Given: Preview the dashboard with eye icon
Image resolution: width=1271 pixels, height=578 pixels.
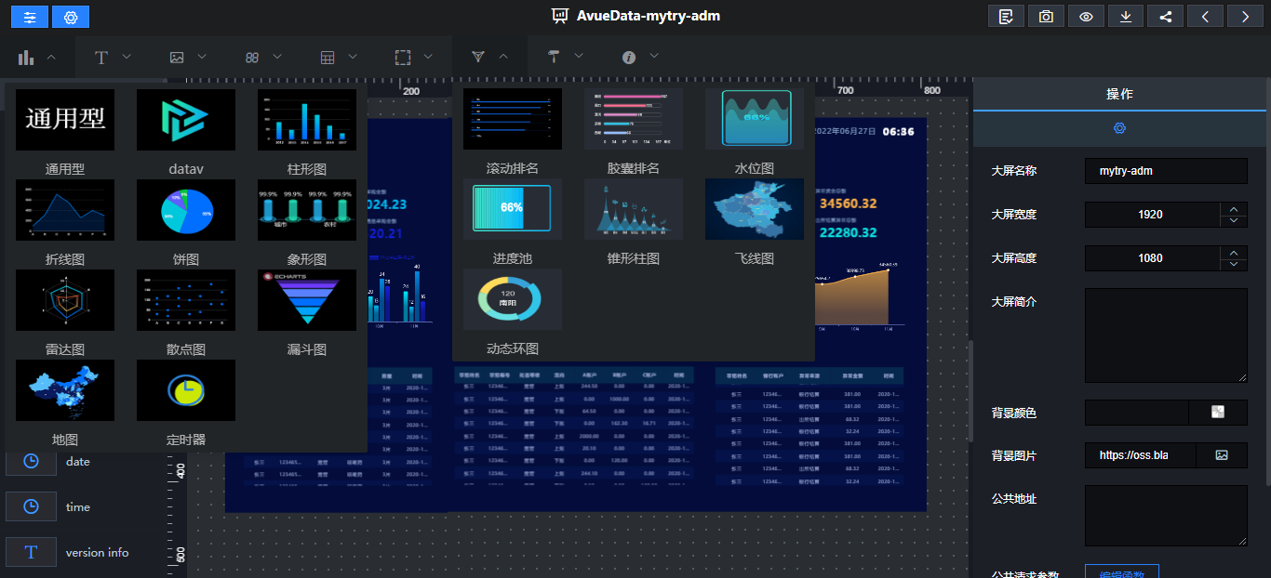Looking at the screenshot, I should 1086,17.
